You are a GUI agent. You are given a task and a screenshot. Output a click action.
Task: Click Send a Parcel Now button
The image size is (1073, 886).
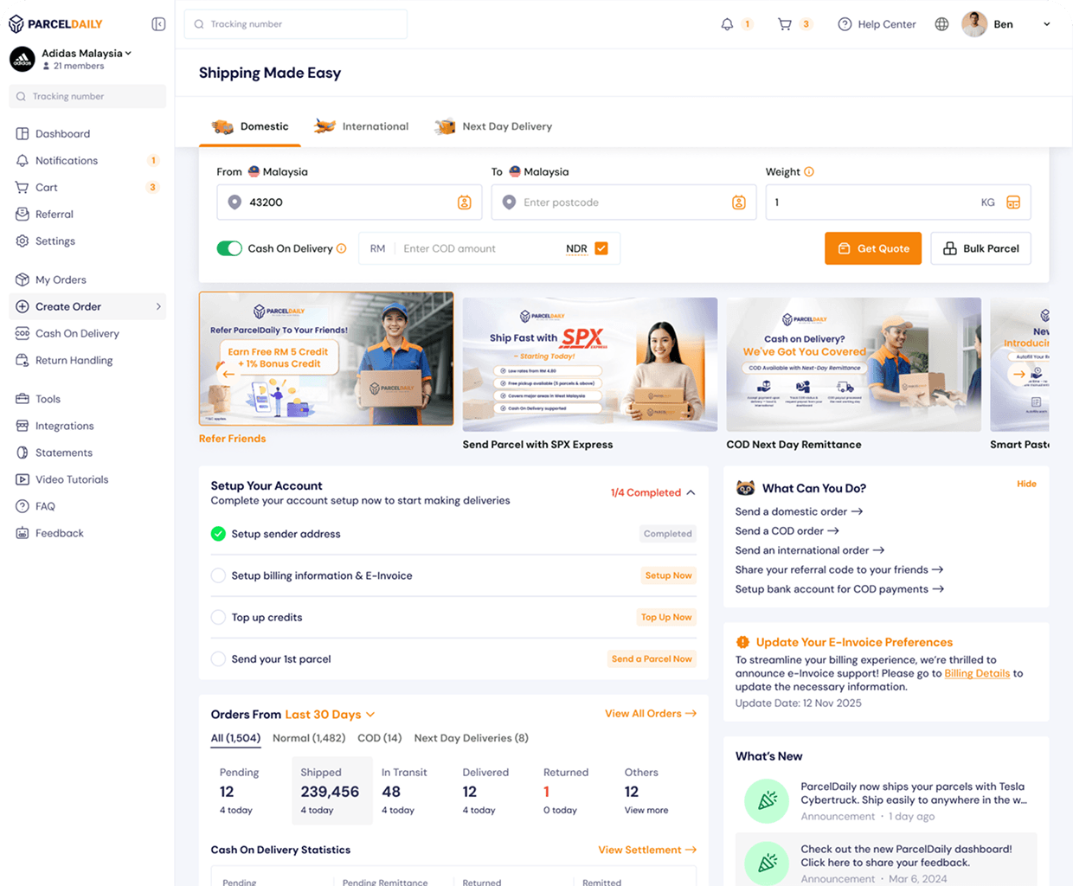(652, 658)
